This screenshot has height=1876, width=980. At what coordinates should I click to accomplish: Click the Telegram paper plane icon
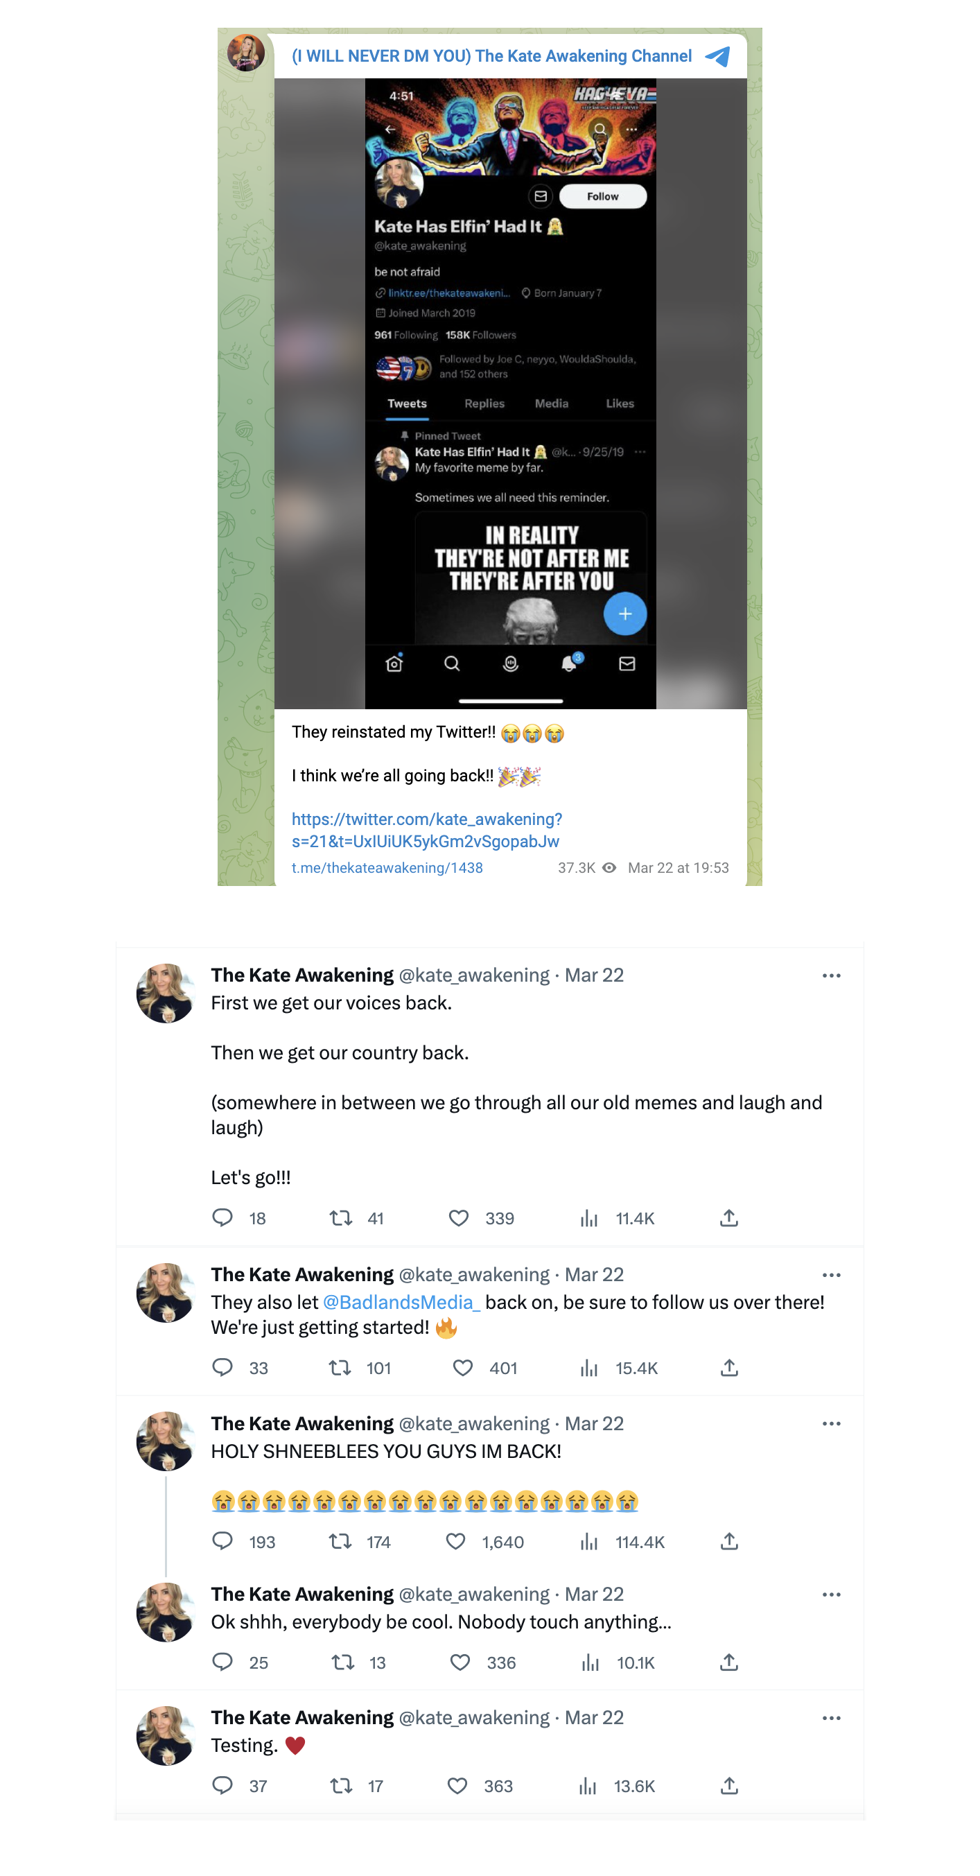click(718, 57)
